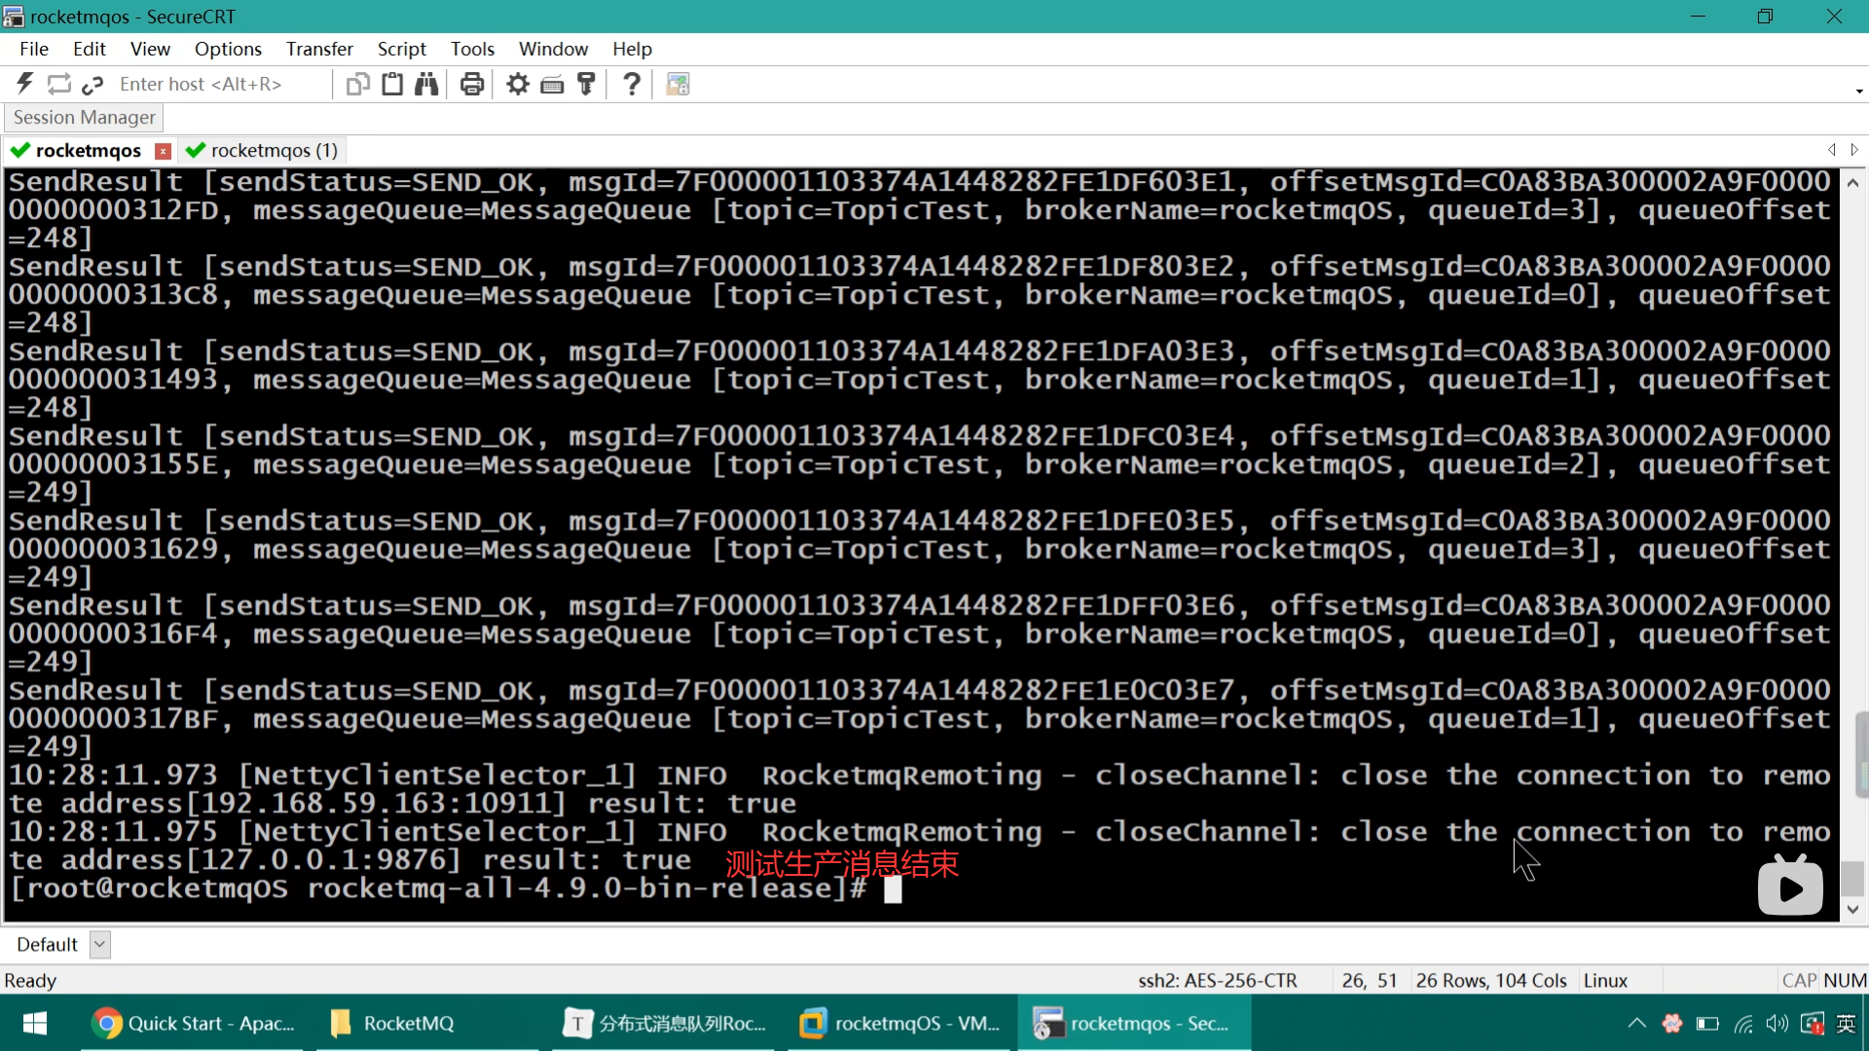Close the rocketmqos tab with red x
1869x1051 pixels.
[164, 151]
